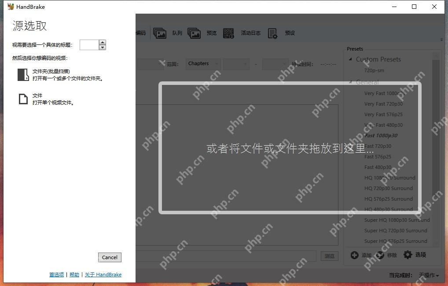Screen dimensions: 448x286
Task: Toggle the 预设 presets toolbar icon
Action: [272, 33]
